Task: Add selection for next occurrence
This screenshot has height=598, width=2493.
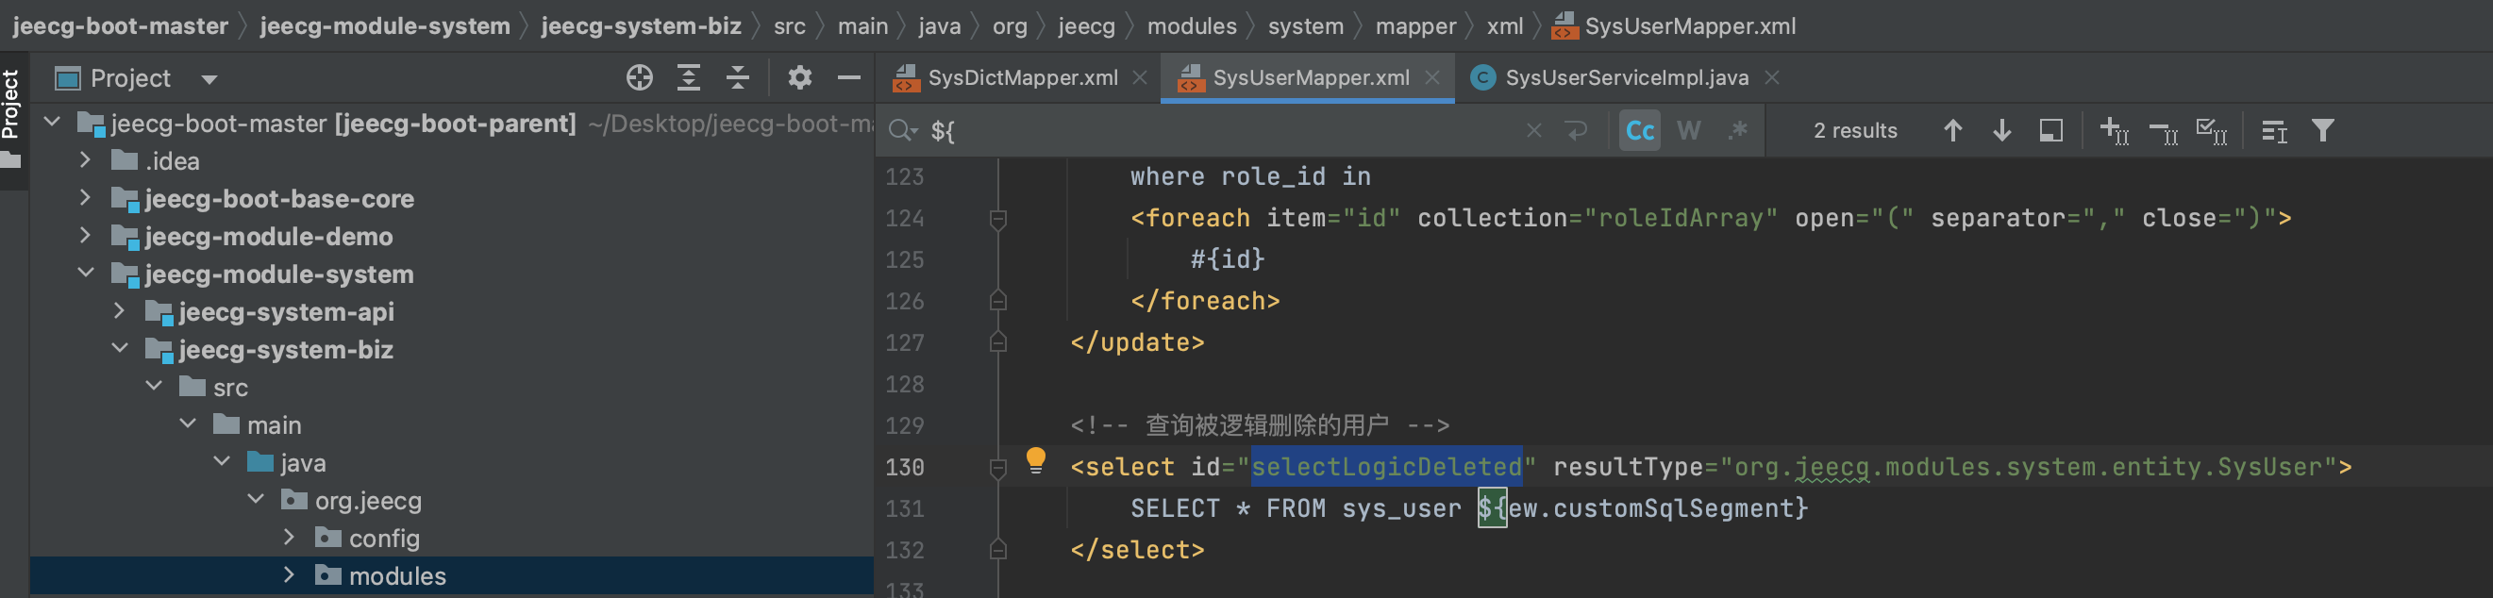Action: (2114, 130)
